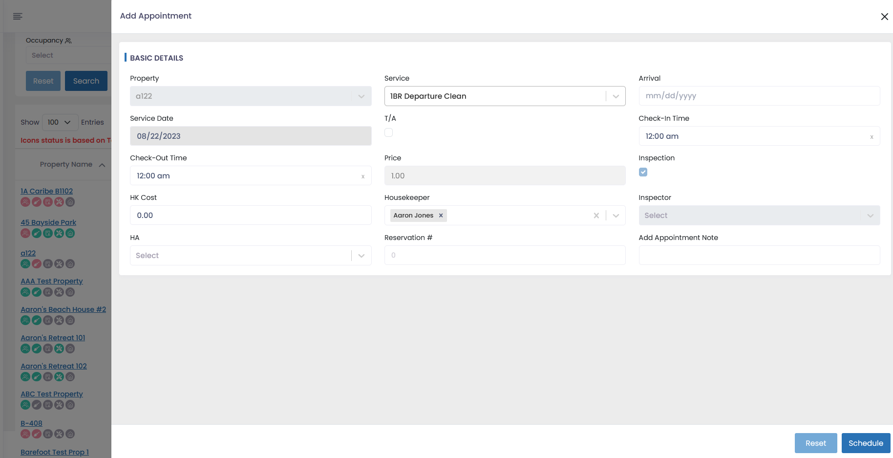Viewport: 893px width, 458px height.
Task: Sort by Property Name column arrow
Action: (102, 165)
